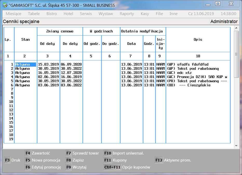
Task: Click row number 19 in list
Action: [11, 139]
